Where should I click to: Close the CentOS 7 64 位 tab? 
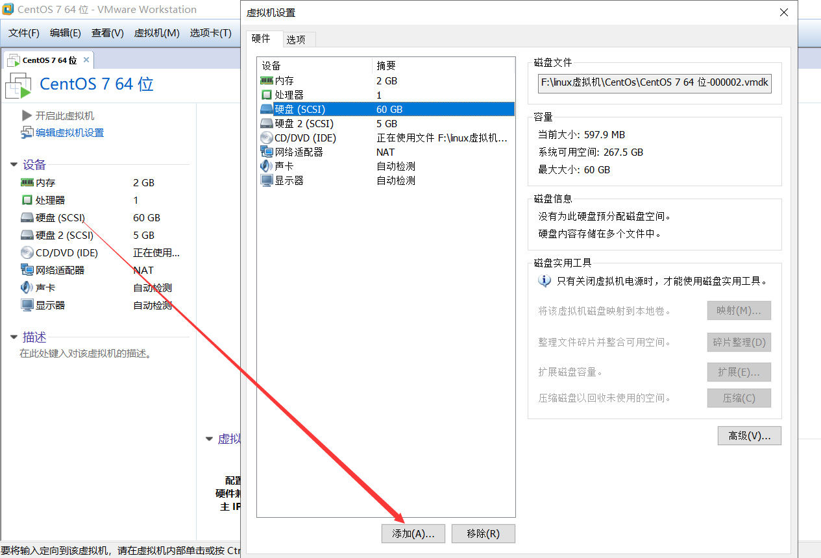click(86, 60)
